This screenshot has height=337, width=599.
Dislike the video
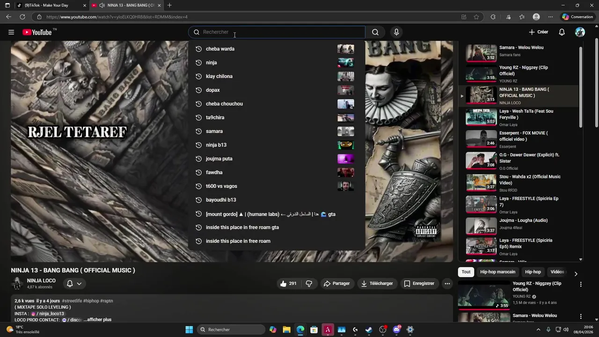coord(309,284)
